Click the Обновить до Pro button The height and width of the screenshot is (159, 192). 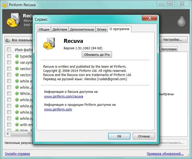[x=97, y=54]
